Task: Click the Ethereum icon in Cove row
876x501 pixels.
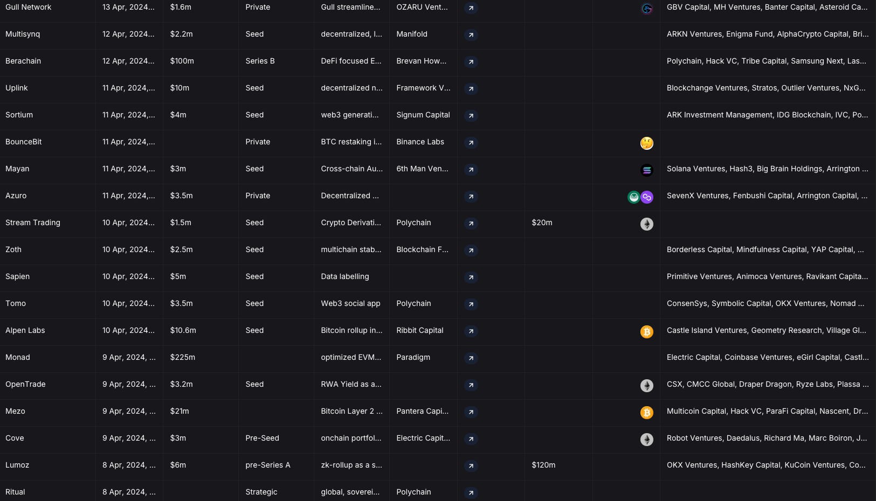Action: coord(647,440)
